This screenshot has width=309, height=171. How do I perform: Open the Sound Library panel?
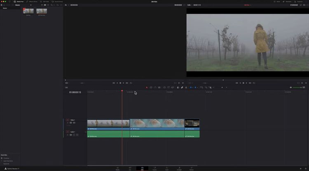[57, 2]
